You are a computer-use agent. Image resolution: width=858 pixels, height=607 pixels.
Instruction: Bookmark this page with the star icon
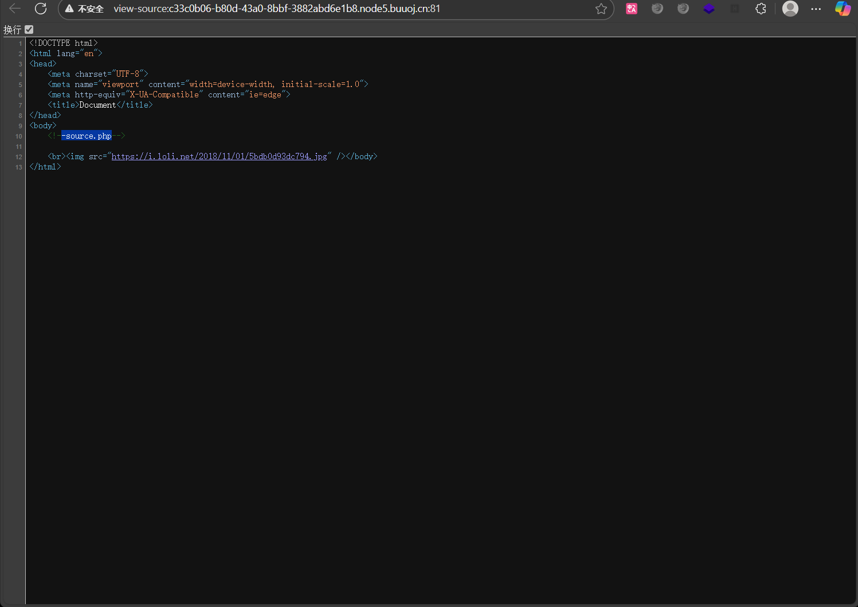[601, 9]
